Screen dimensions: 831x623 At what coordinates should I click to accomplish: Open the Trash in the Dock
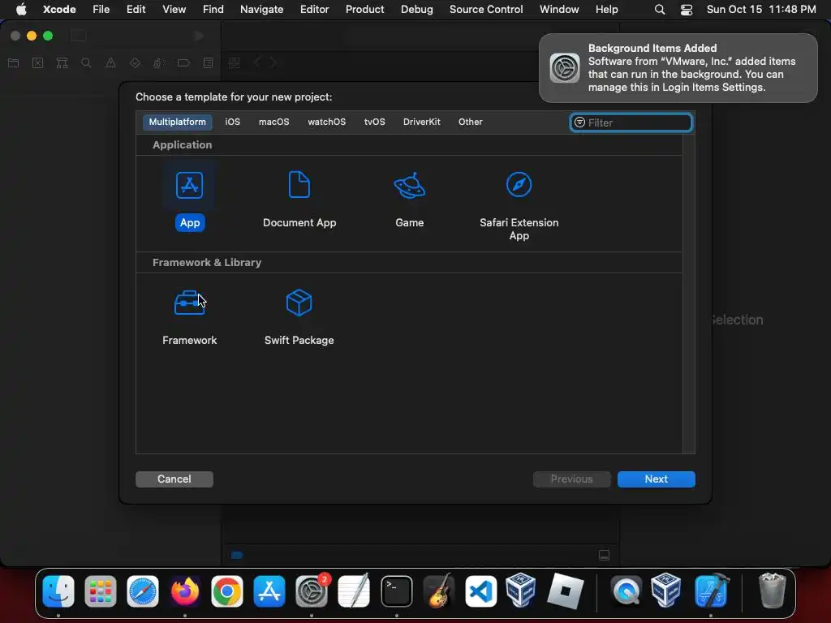(x=773, y=591)
